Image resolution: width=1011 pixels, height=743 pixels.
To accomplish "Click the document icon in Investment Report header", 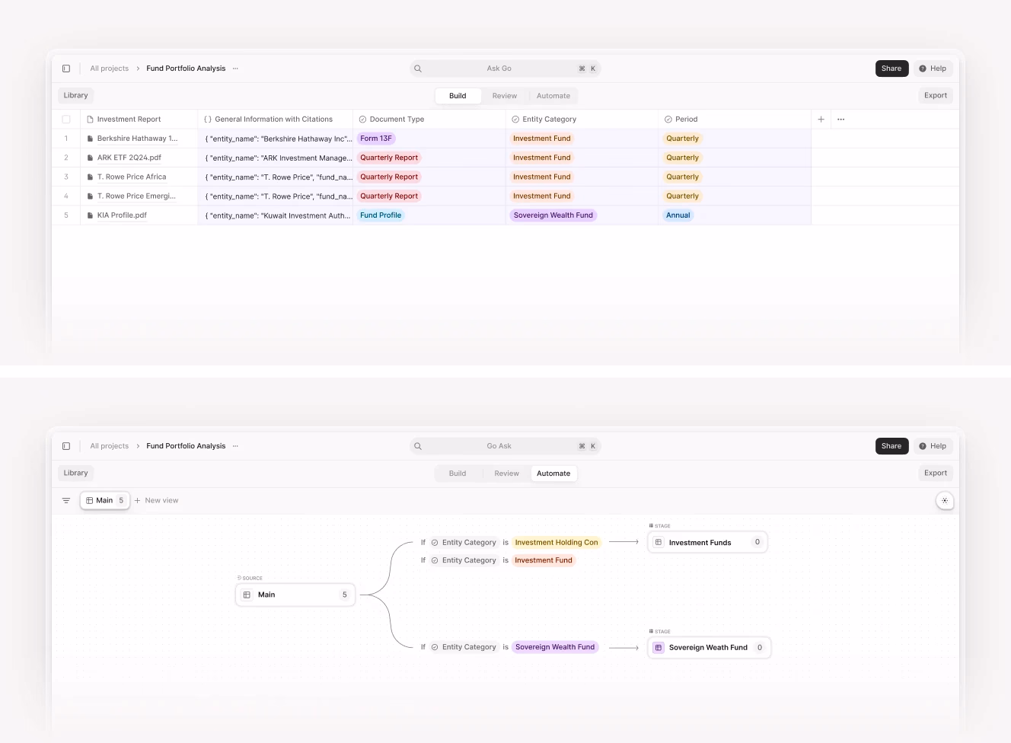I will [90, 120].
